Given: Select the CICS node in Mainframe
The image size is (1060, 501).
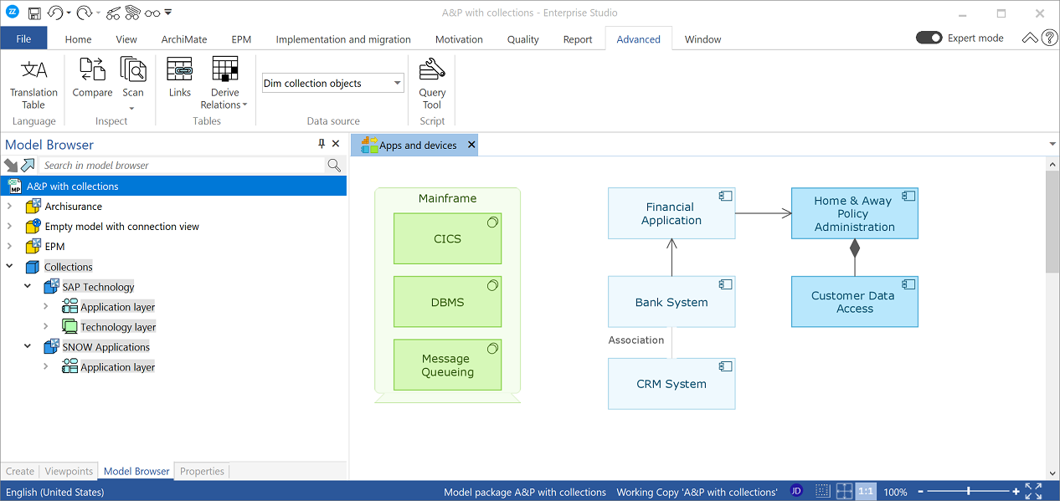Looking at the screenshot, I should click(x=448, y=238).
